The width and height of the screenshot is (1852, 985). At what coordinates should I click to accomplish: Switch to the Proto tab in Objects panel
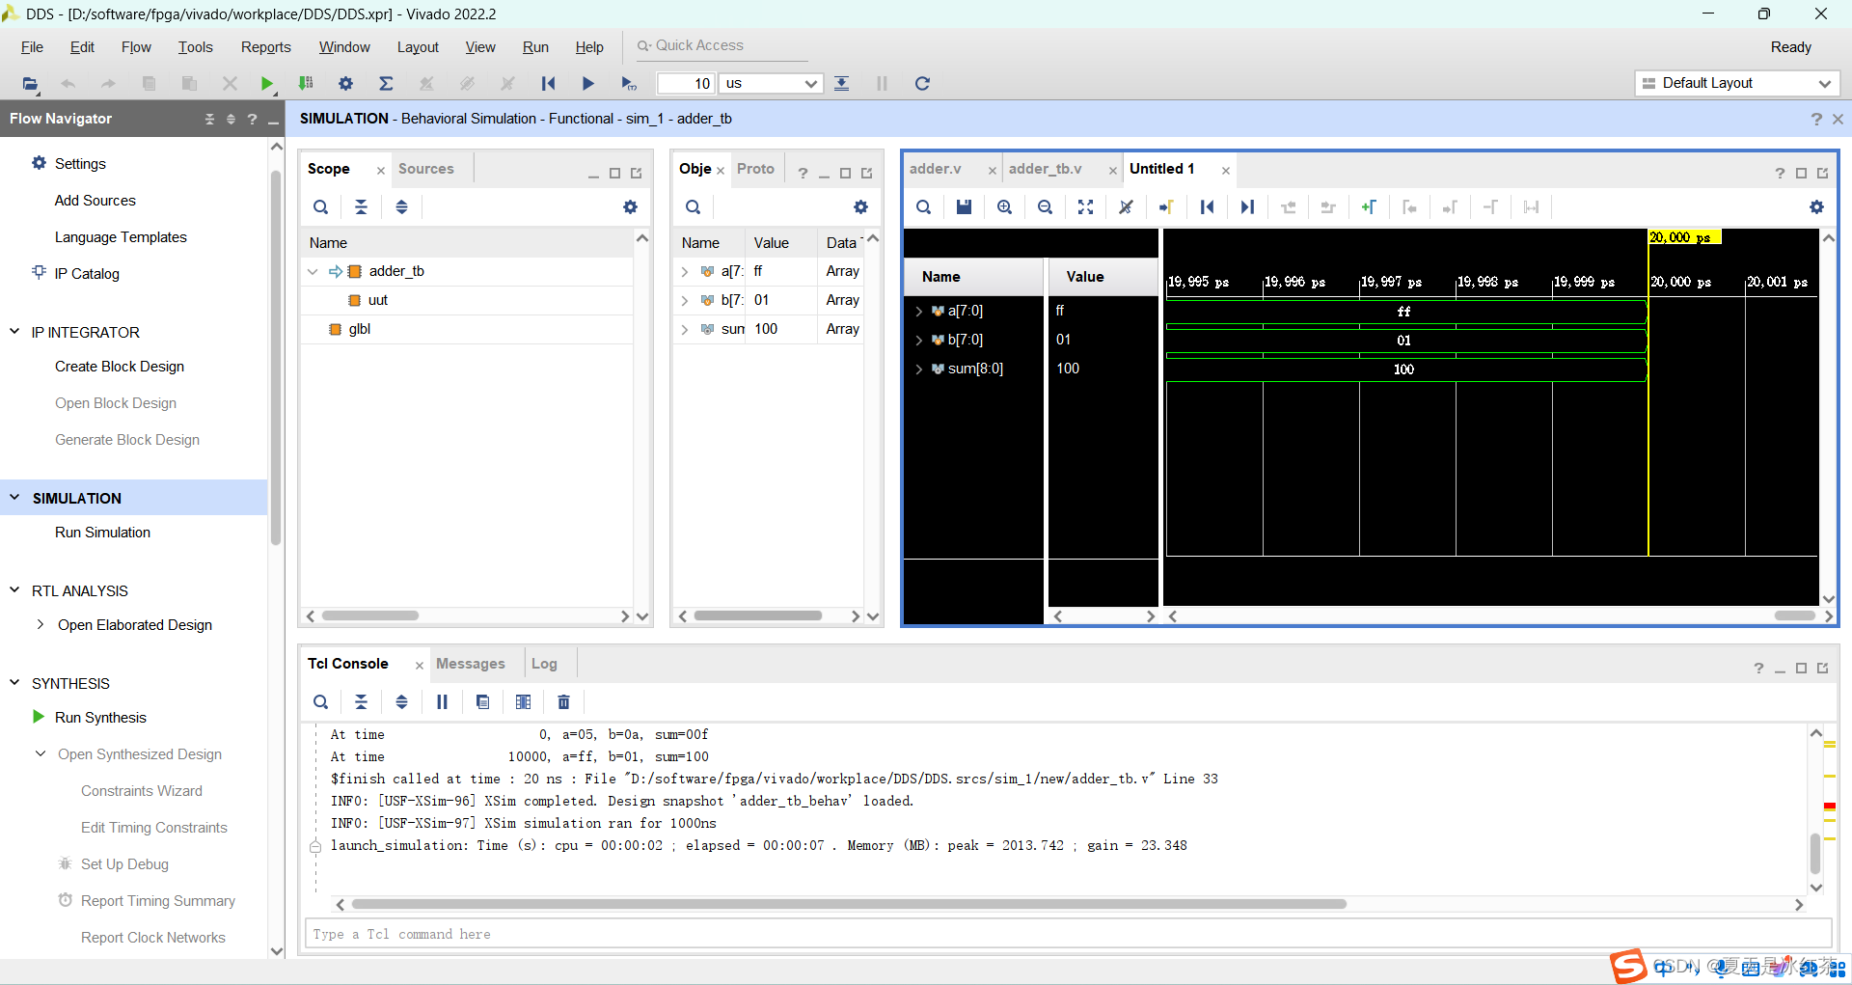[755, 169]
